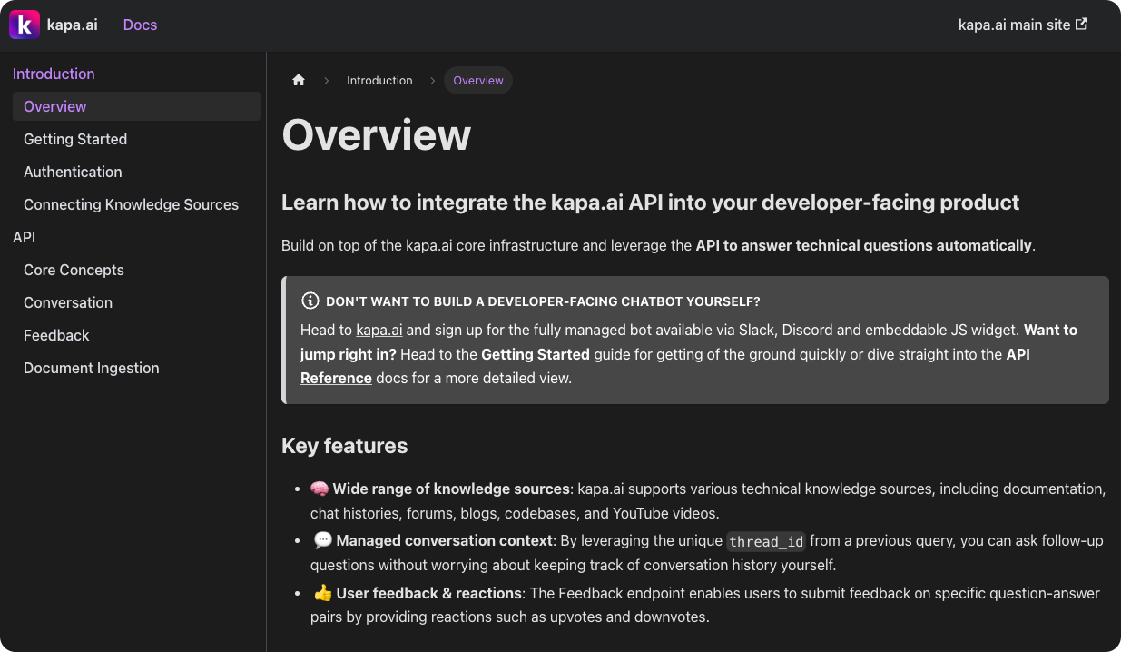The image size is (1121, 652).
Task: Open Core Concepts page
Action: pos(74,270)
